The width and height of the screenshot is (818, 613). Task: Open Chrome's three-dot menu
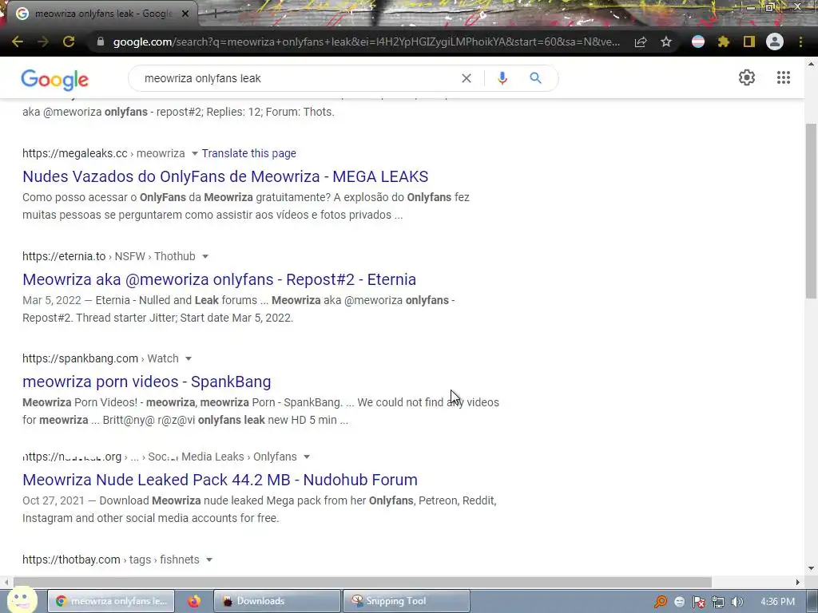(x=800, y=42)
